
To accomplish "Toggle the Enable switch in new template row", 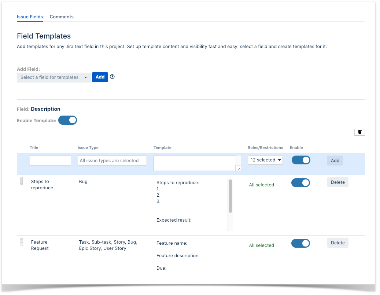I will coord(301,160).
